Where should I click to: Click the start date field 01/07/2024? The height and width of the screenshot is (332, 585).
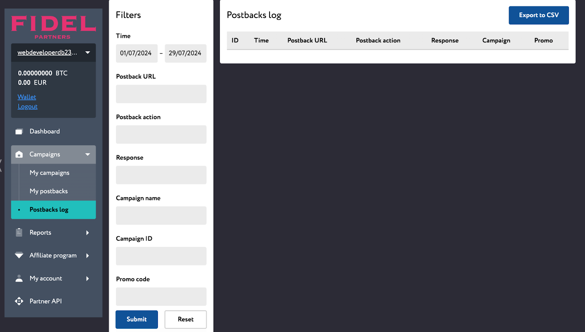[x=137, y=53]
